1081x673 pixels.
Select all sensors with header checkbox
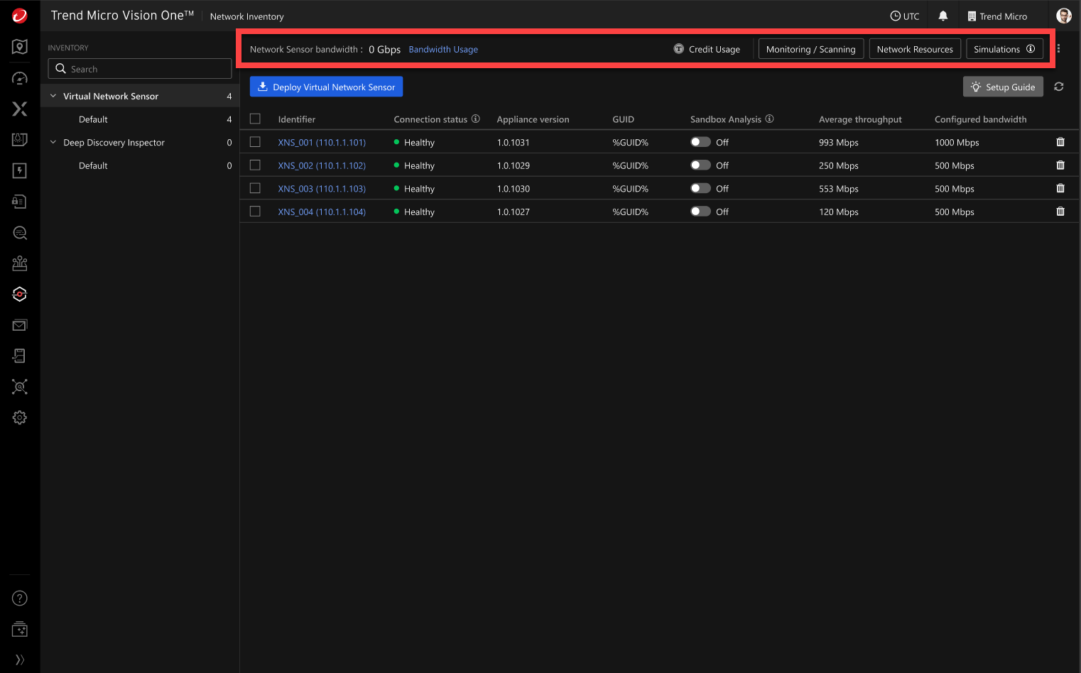click(255, 119)
